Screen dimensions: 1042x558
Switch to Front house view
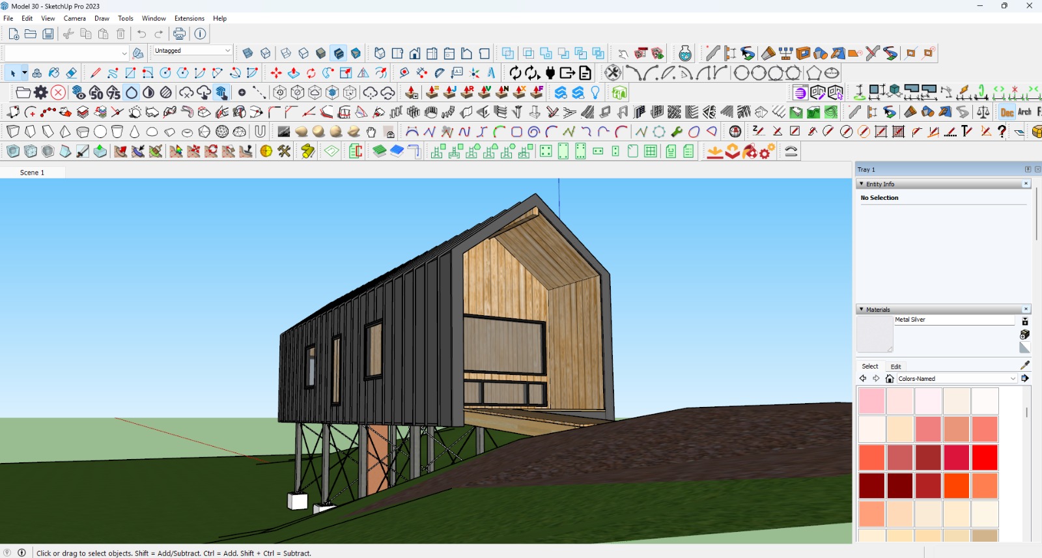click(415, 53)
